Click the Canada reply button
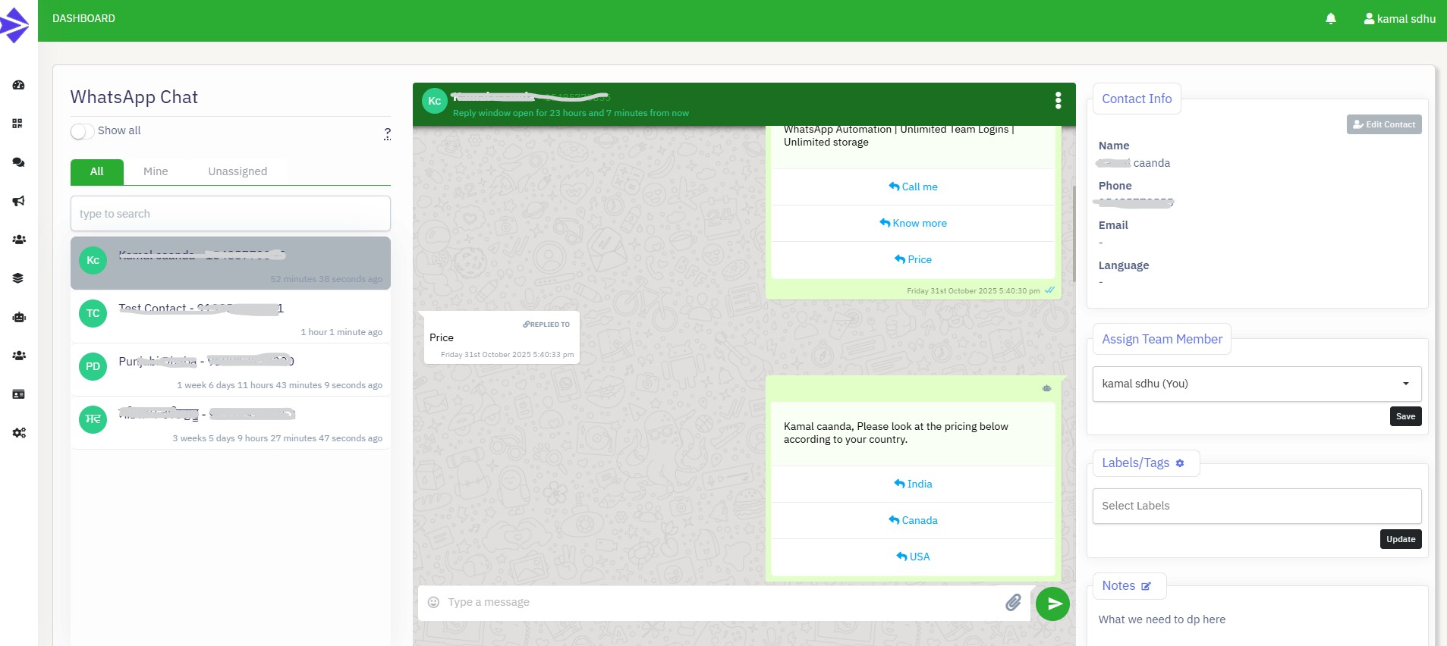This screenshot has height=646, width=1447. tap(913, 520)
